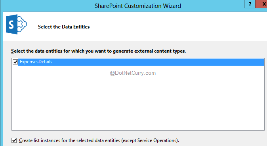Click empty space in the data entities list
Screen dimensions: 267x146
pyautogui.click(x=138, y=102)
